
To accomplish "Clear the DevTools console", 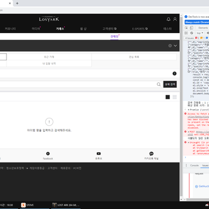I will (192, 33).
